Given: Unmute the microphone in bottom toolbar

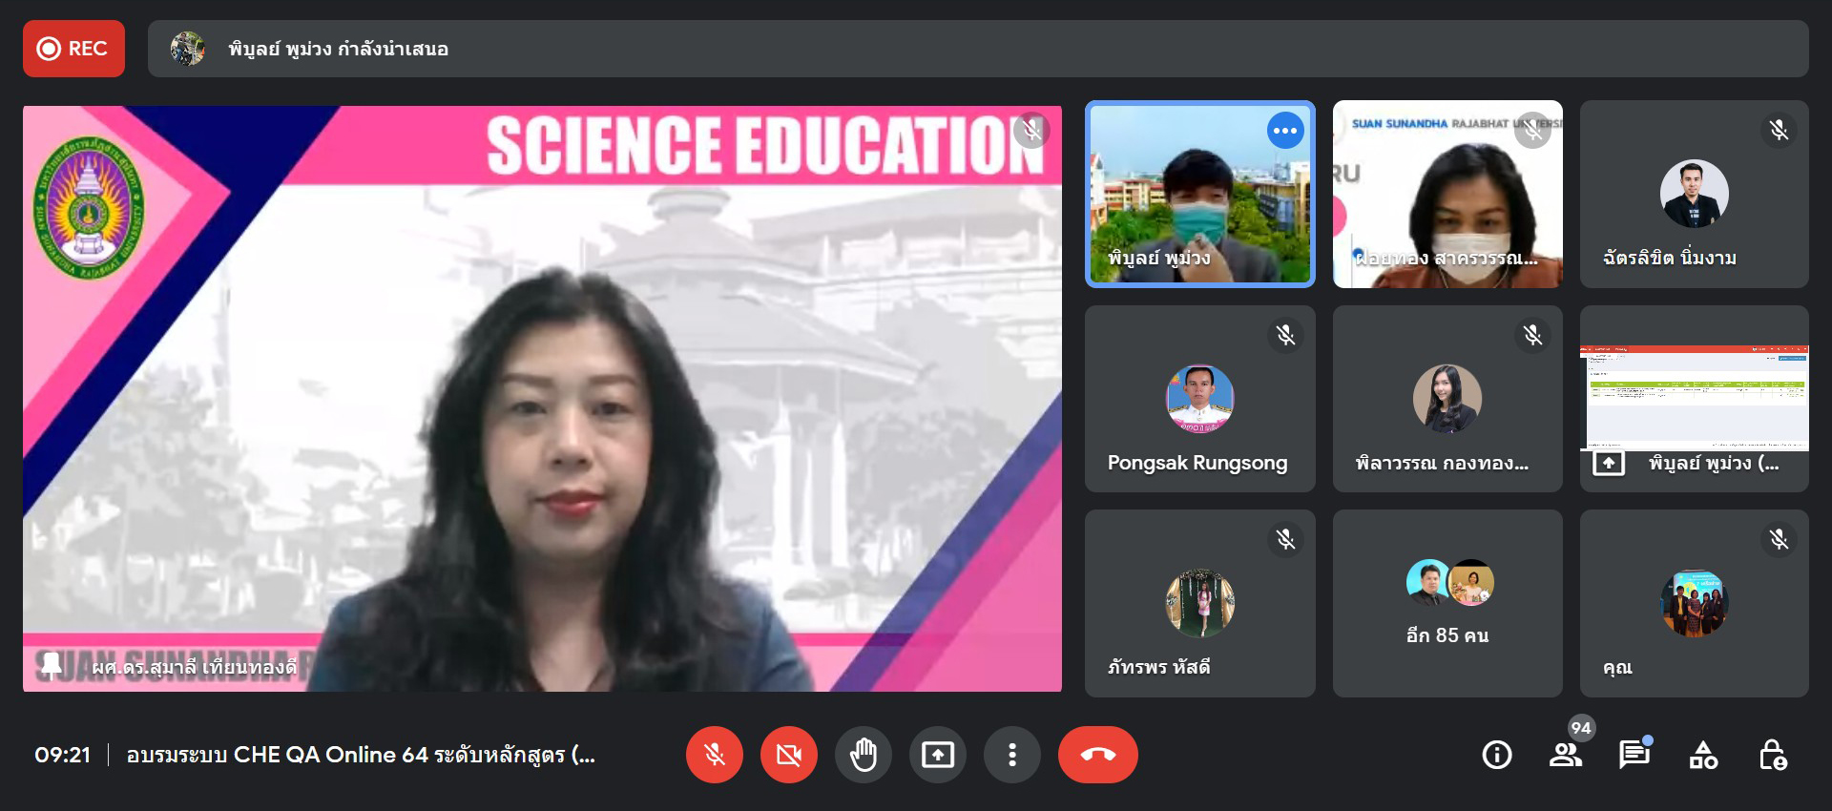Looking at the screenshot, I should [714, 755].
